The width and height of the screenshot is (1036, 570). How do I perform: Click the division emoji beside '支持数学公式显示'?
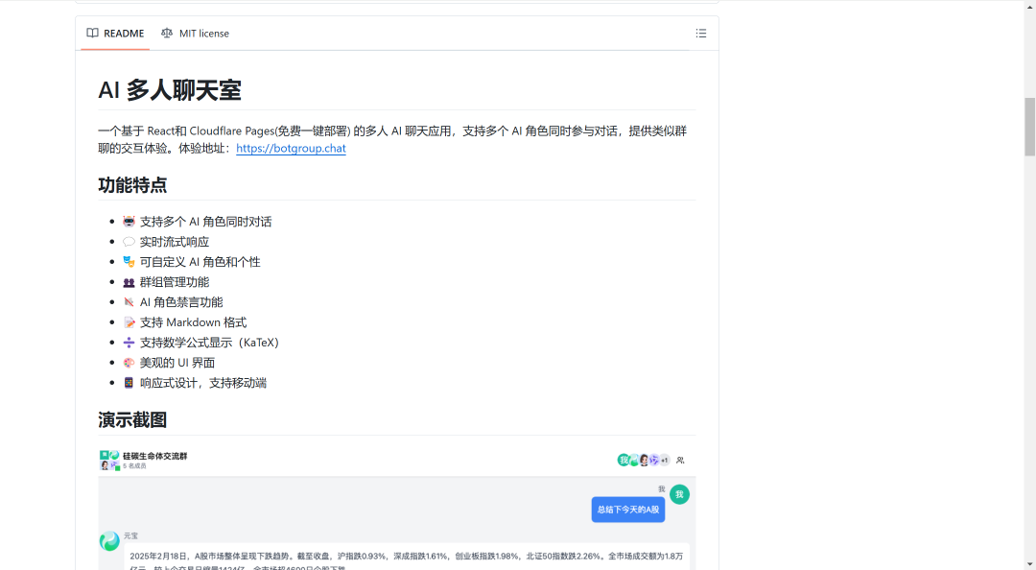coord(129,343)
